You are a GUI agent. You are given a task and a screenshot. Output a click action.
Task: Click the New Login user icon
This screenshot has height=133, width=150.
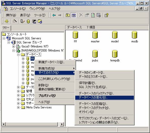(x=34, y=21)
